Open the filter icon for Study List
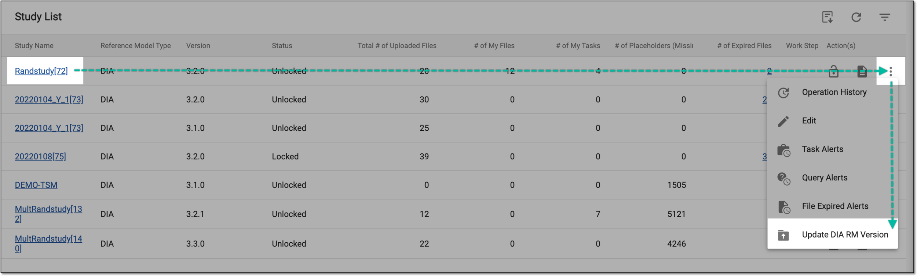Image resolution: width=917 pixels, height=276 pixels. pos(885,17)
